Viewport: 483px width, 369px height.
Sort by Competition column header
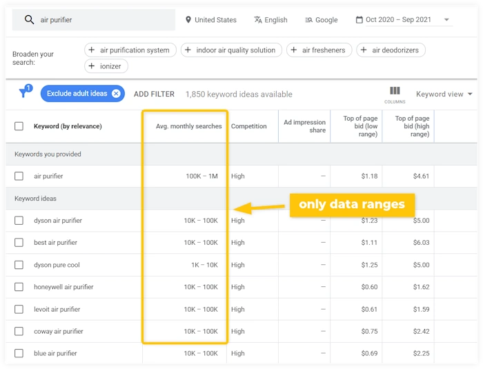pyautogui.click(x=249, y=126)
